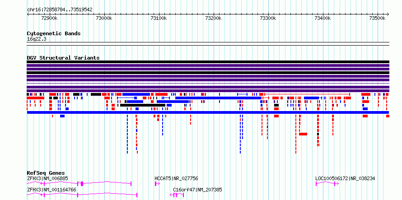Select the long black variant under 73100k
The width and height of the screenshot is (402, 200).
coord(143,105)
